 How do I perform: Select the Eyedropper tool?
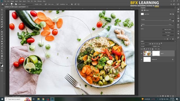[2, 24]
